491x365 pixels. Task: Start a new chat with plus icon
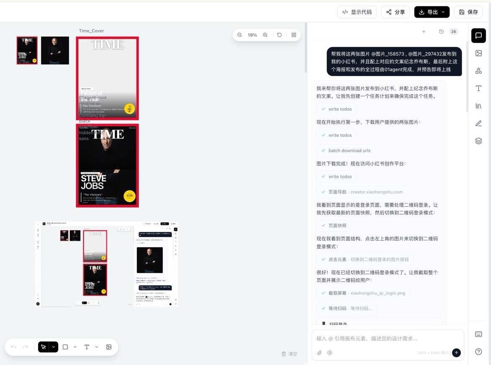(424, 32)
